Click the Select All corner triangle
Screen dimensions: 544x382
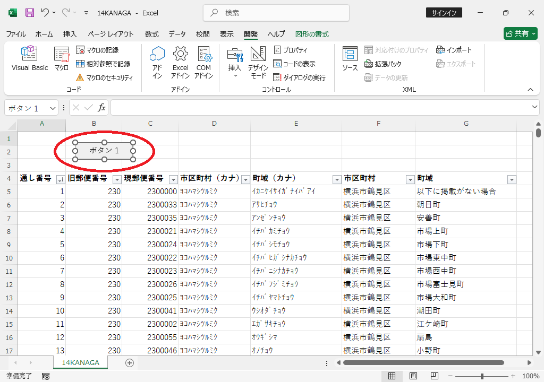(x=12, y=125)
